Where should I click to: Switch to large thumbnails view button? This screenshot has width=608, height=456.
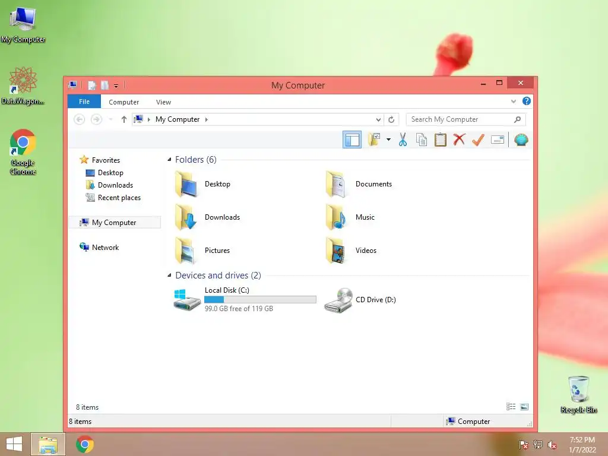pyautogui.click(x=524, y=406)
